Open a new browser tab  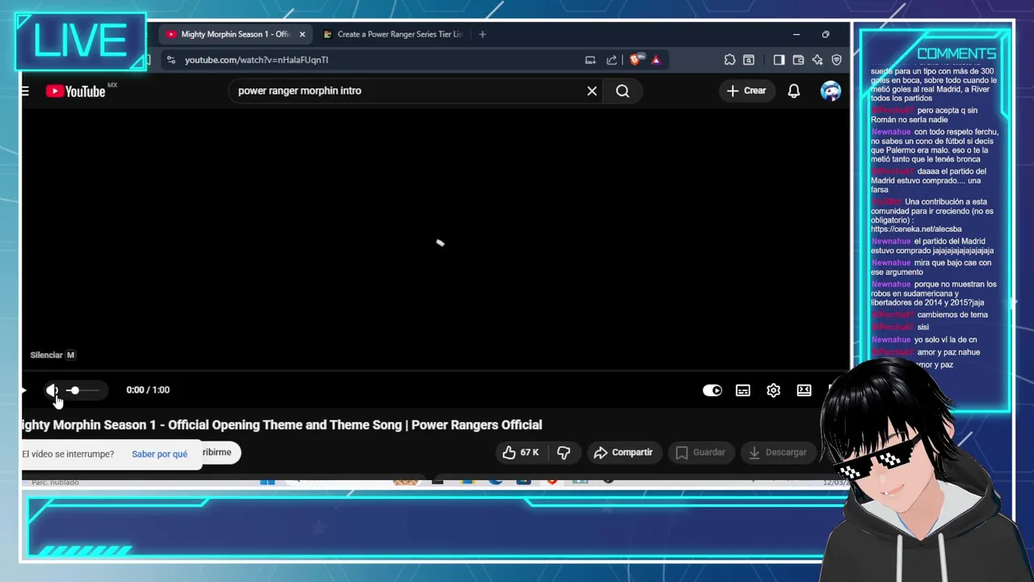[x=482, y=34]
